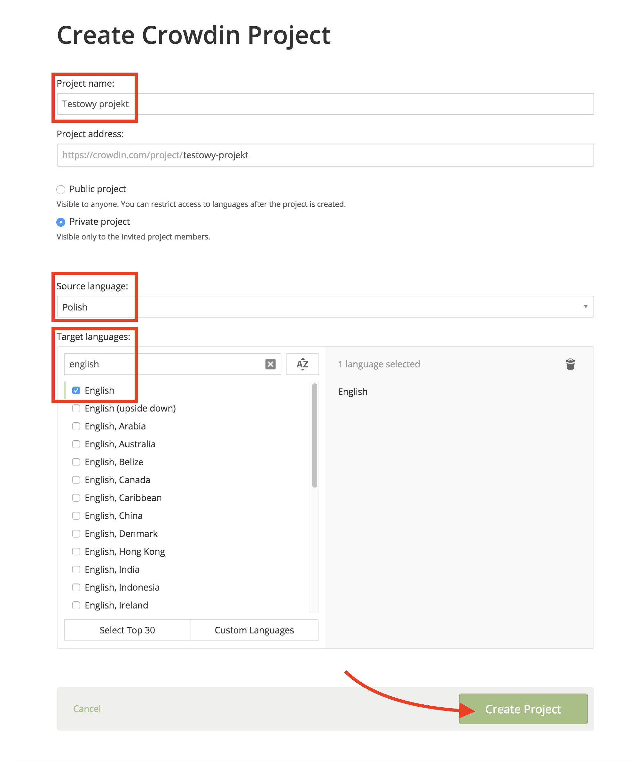This screenshot has height=761, width=637.
Task: Check the English (upside down) checkbox
Action: coord(76,408)
